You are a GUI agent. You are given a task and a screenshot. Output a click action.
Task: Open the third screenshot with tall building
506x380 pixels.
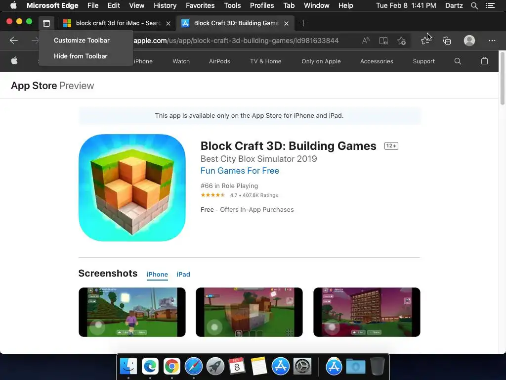[x=367, y=312]
